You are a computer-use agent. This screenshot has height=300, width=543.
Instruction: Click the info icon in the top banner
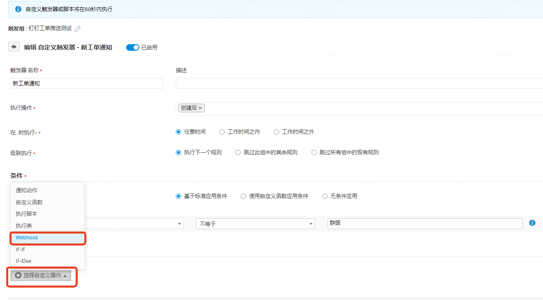coord(18,9)
